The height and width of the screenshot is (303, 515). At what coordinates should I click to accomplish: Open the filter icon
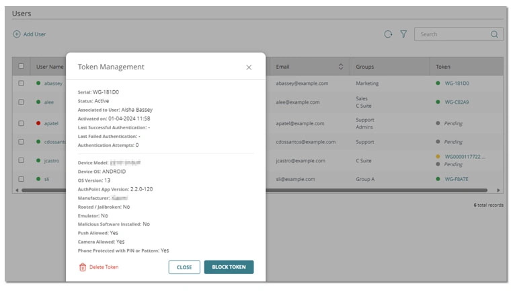(403, 34)
